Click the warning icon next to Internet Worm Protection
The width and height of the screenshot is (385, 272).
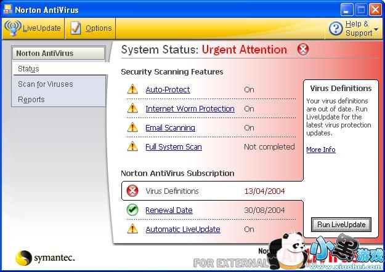[x=132, y=108]
